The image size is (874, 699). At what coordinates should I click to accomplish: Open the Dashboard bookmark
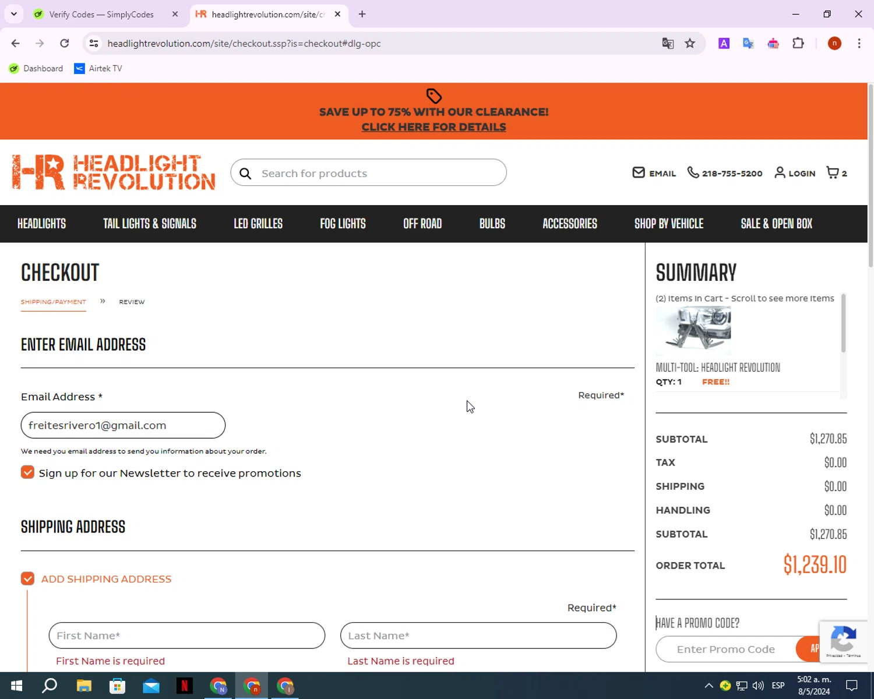tap(36, 68)
